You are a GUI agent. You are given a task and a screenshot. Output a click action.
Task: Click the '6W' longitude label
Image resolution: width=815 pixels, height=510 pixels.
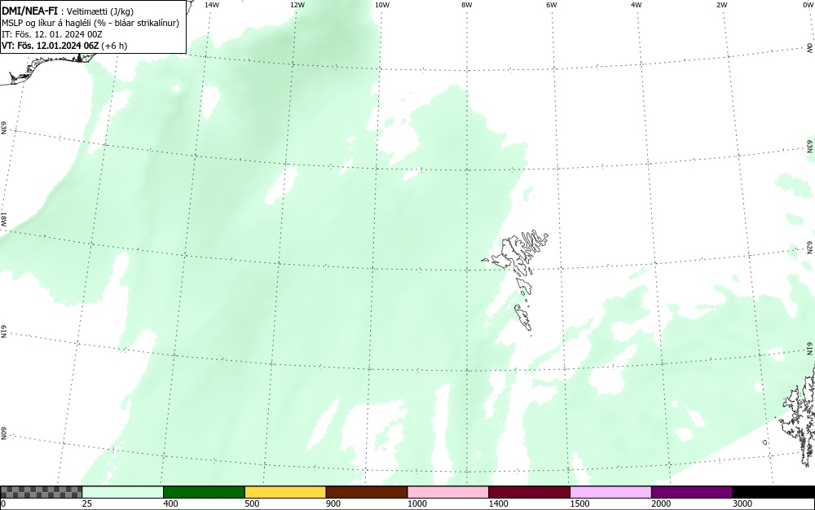pyautogui.click(x=552, y=5)
